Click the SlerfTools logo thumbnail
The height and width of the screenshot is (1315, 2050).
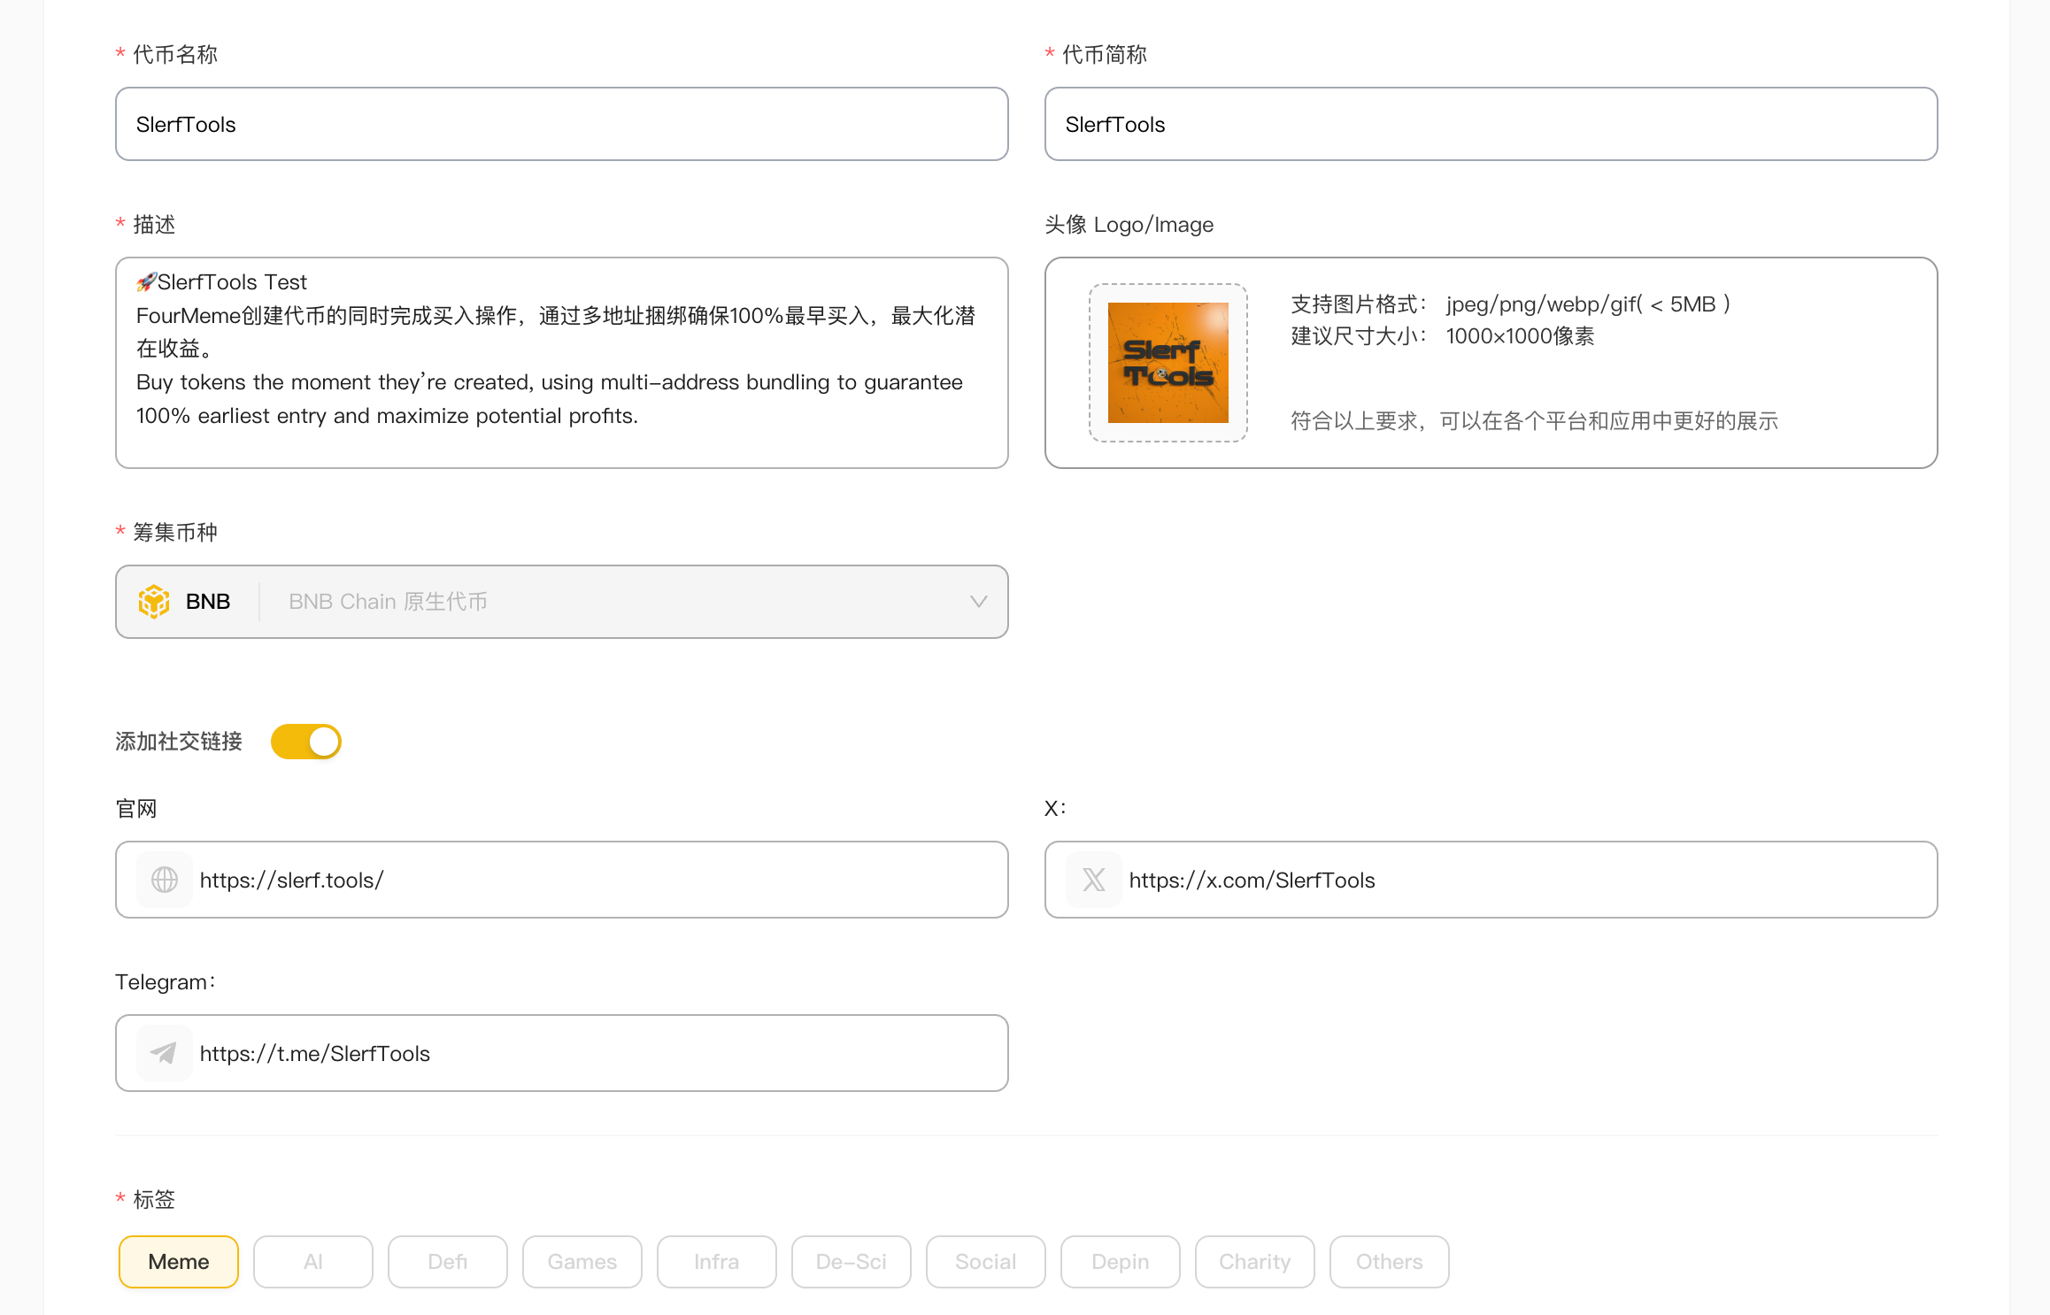(1168, 363)
